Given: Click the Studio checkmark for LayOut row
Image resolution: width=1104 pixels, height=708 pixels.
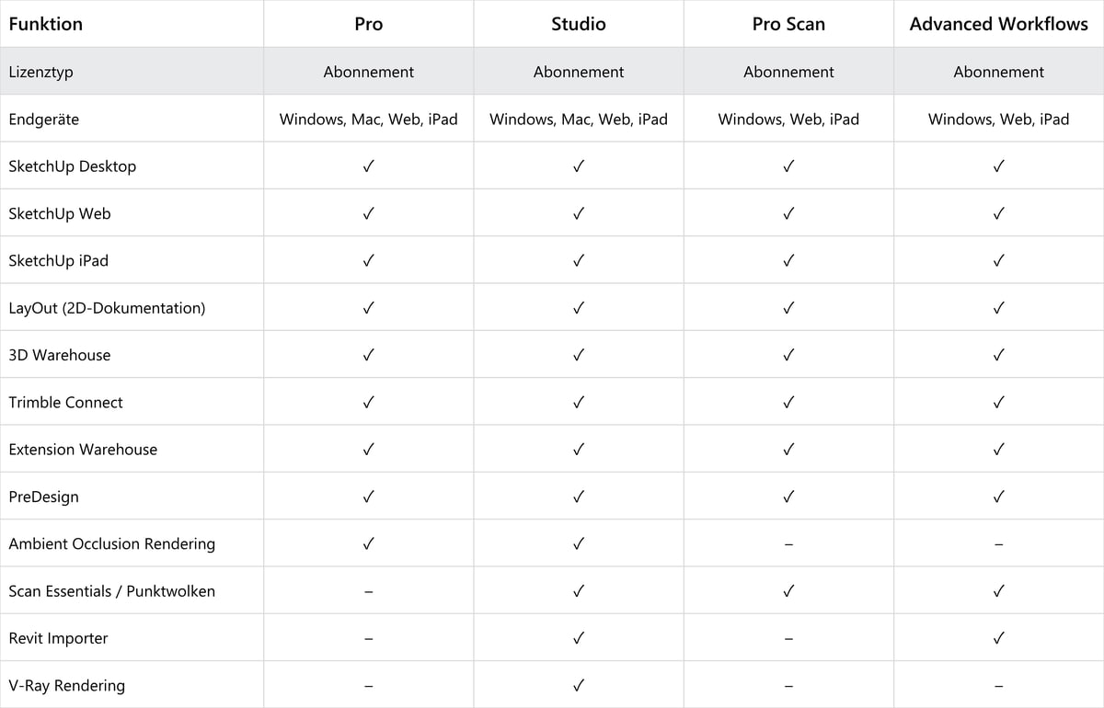Looking at the screenshot, I should (579, 308).
